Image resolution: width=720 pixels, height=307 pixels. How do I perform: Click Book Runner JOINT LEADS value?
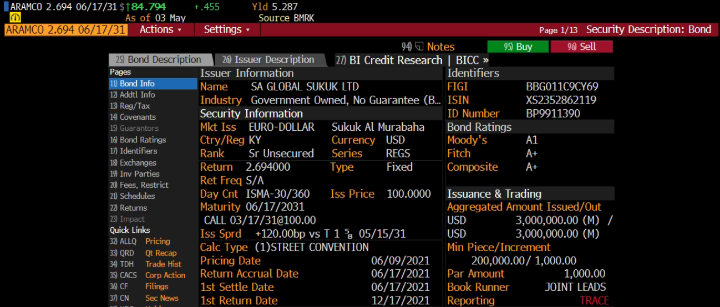coord(575,287)
